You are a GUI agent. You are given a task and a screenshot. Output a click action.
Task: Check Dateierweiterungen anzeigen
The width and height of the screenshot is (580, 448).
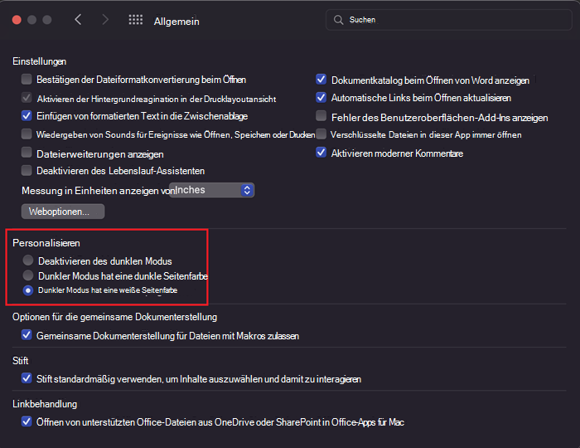pos(27,153)
